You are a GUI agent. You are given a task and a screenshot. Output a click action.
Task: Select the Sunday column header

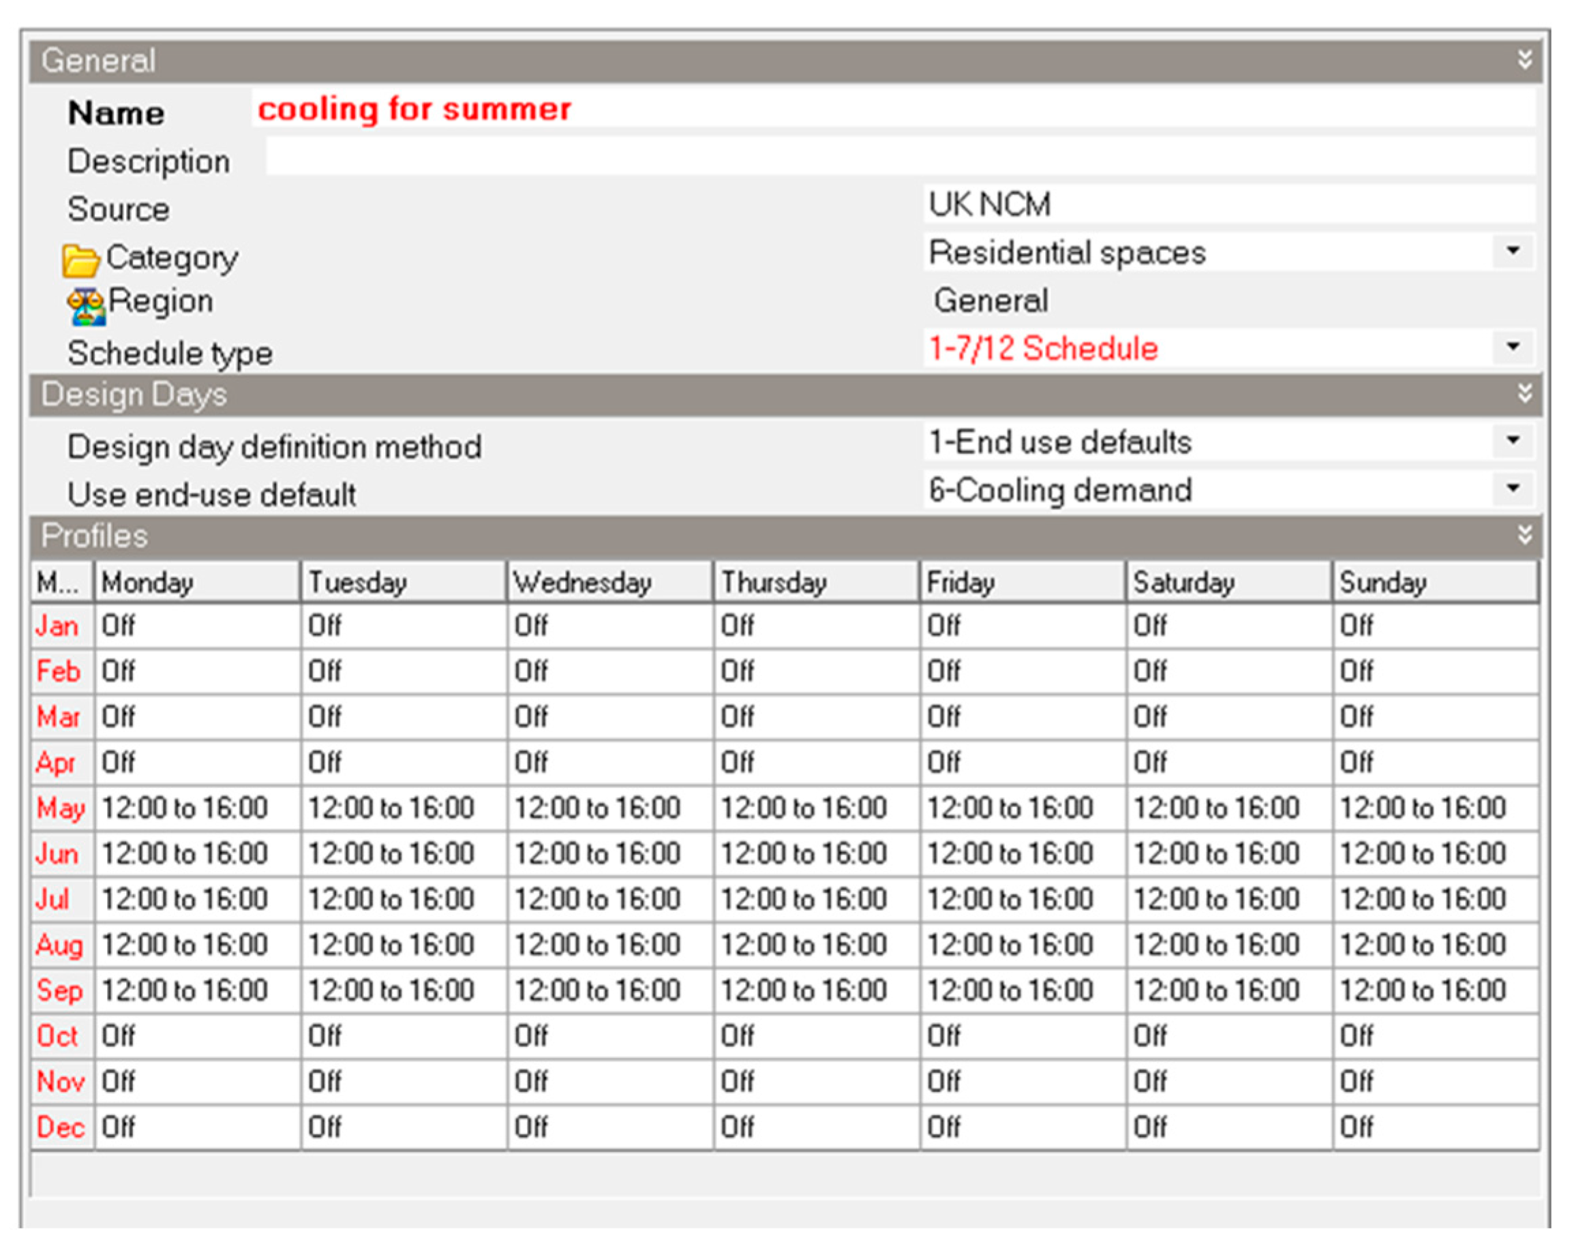pos(1434,583)
